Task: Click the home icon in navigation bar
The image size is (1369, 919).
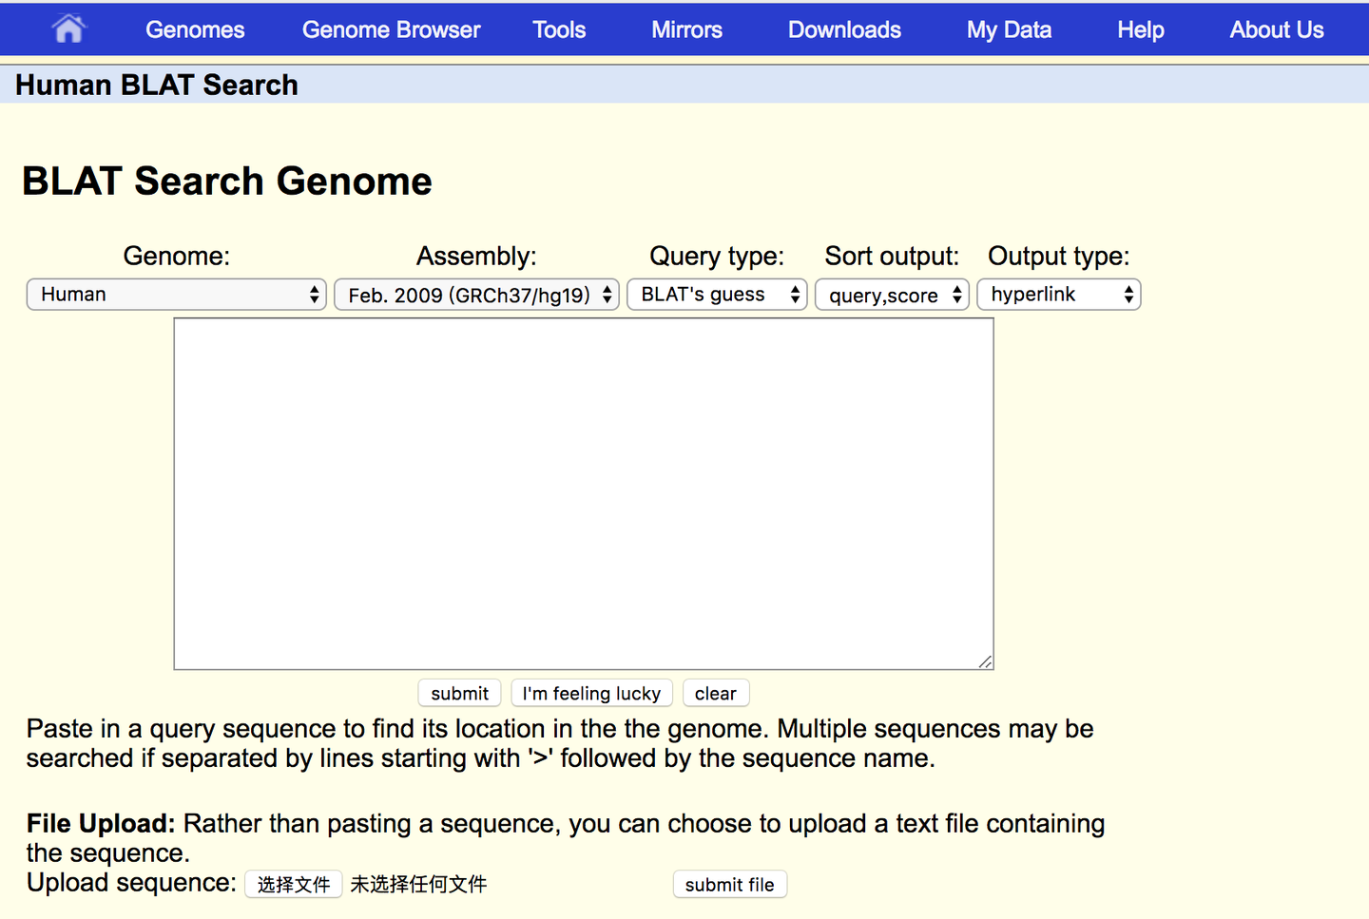Action: (x=68, y=29)
